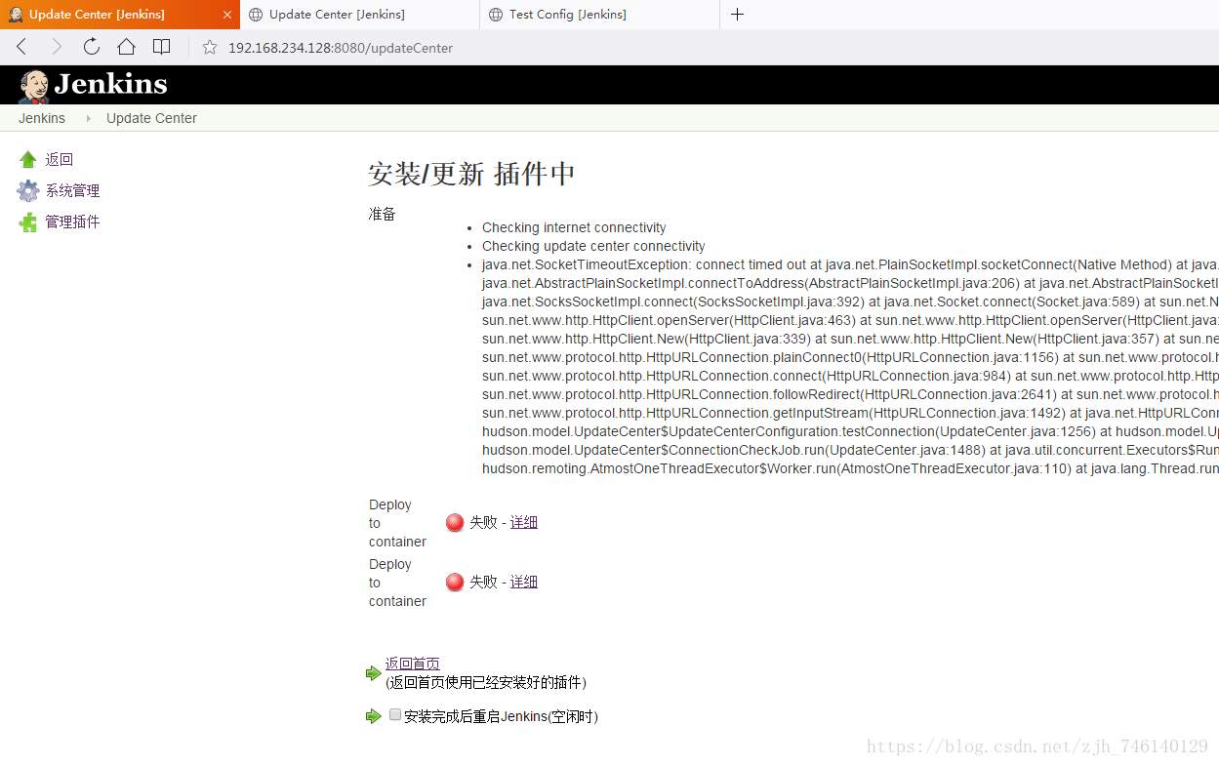
Task: Go to the browser home icon
Action: [126, 47]
